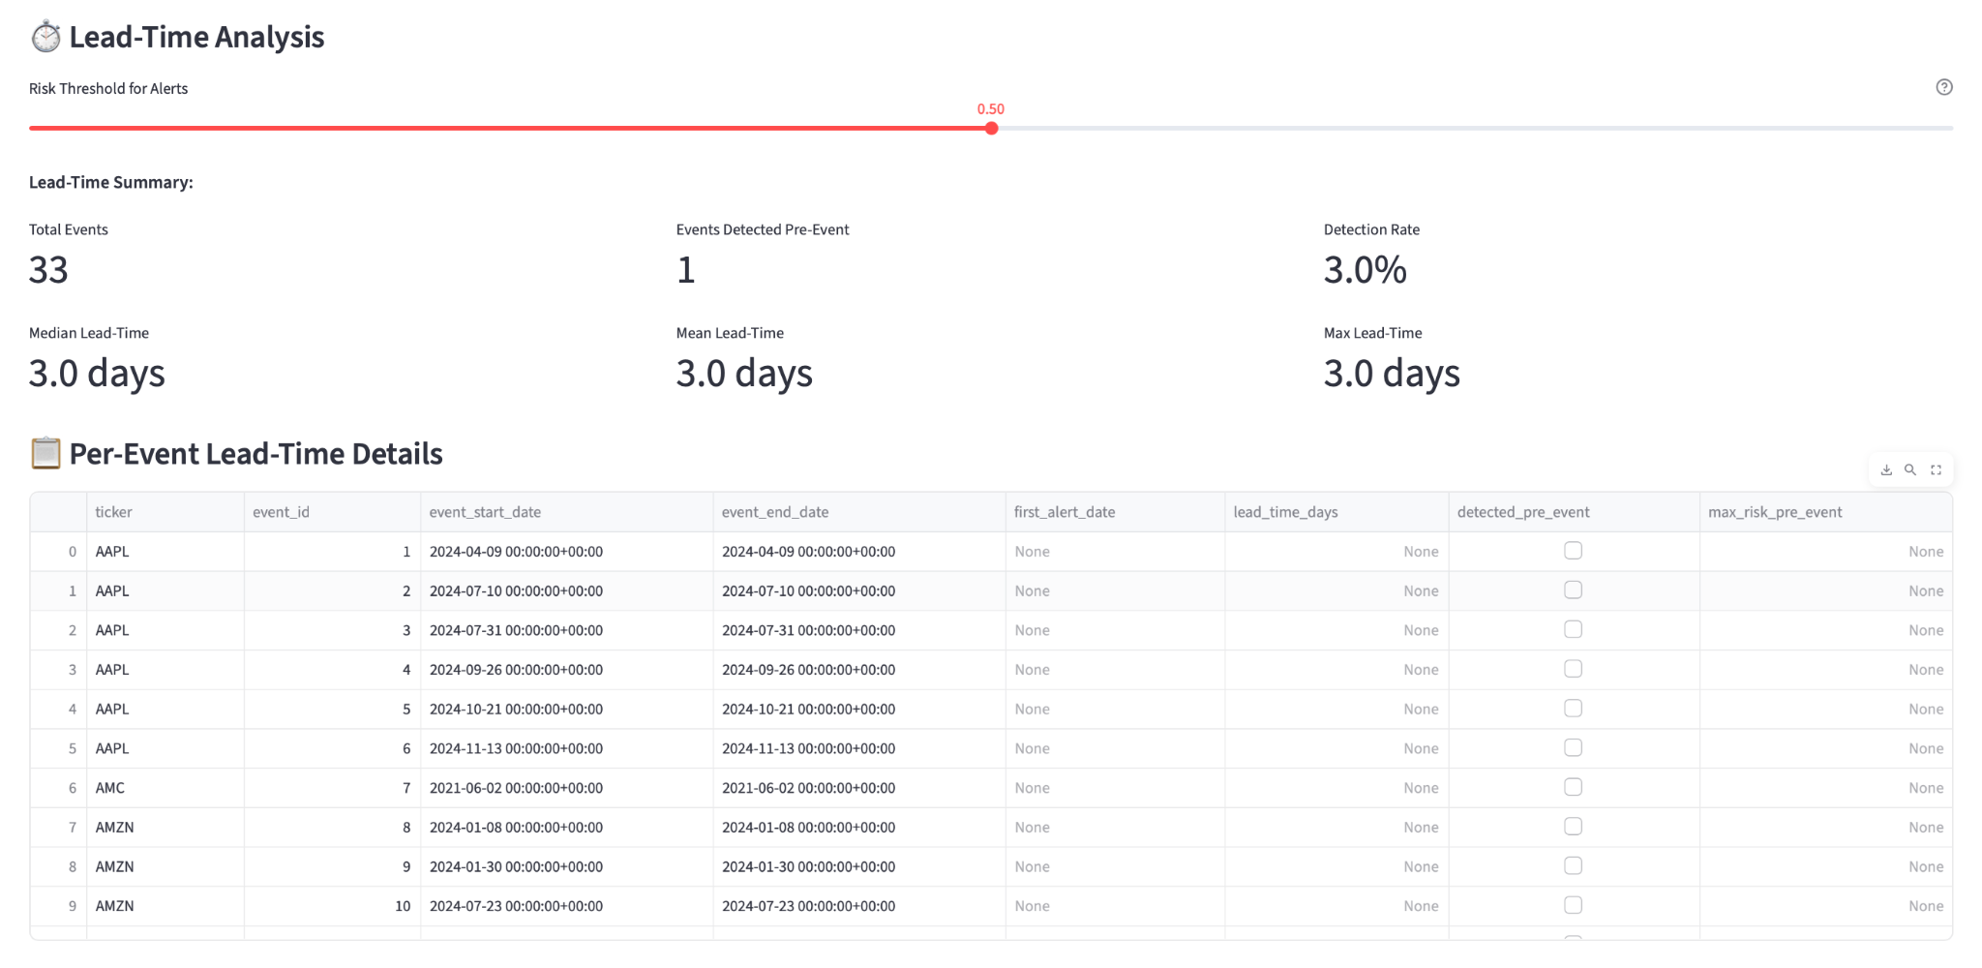
Task: Sort by the ticker column header
Action: (114, 512)
